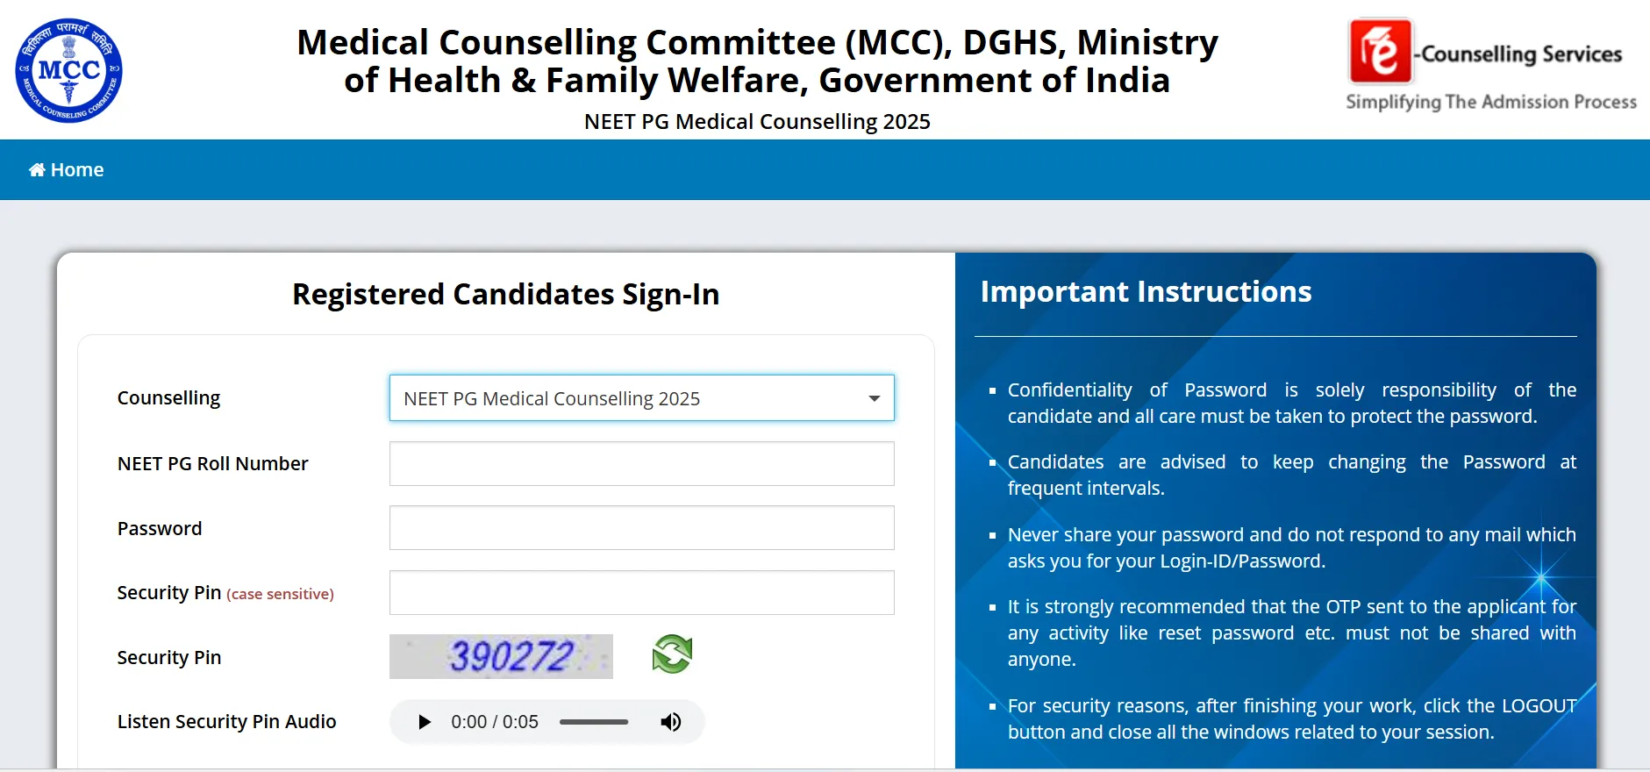
Task: Click the Medical Counselling Committee page title
Action: [x=757, y=61]
